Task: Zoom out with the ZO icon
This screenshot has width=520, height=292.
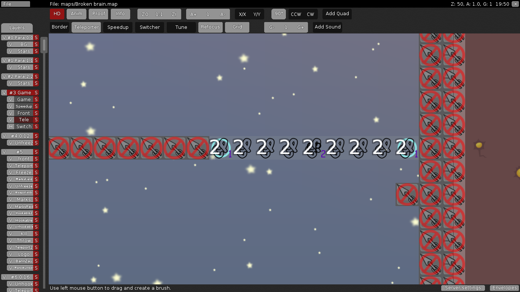Action: (145, 14)
